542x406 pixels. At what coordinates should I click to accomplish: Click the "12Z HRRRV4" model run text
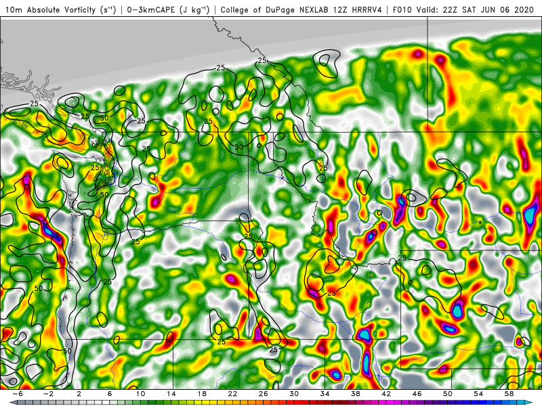[x=358, y=9]
